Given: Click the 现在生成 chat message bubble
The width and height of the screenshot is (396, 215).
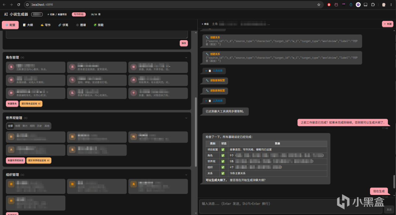Looking at the screenshot, I should pos(379,191).
